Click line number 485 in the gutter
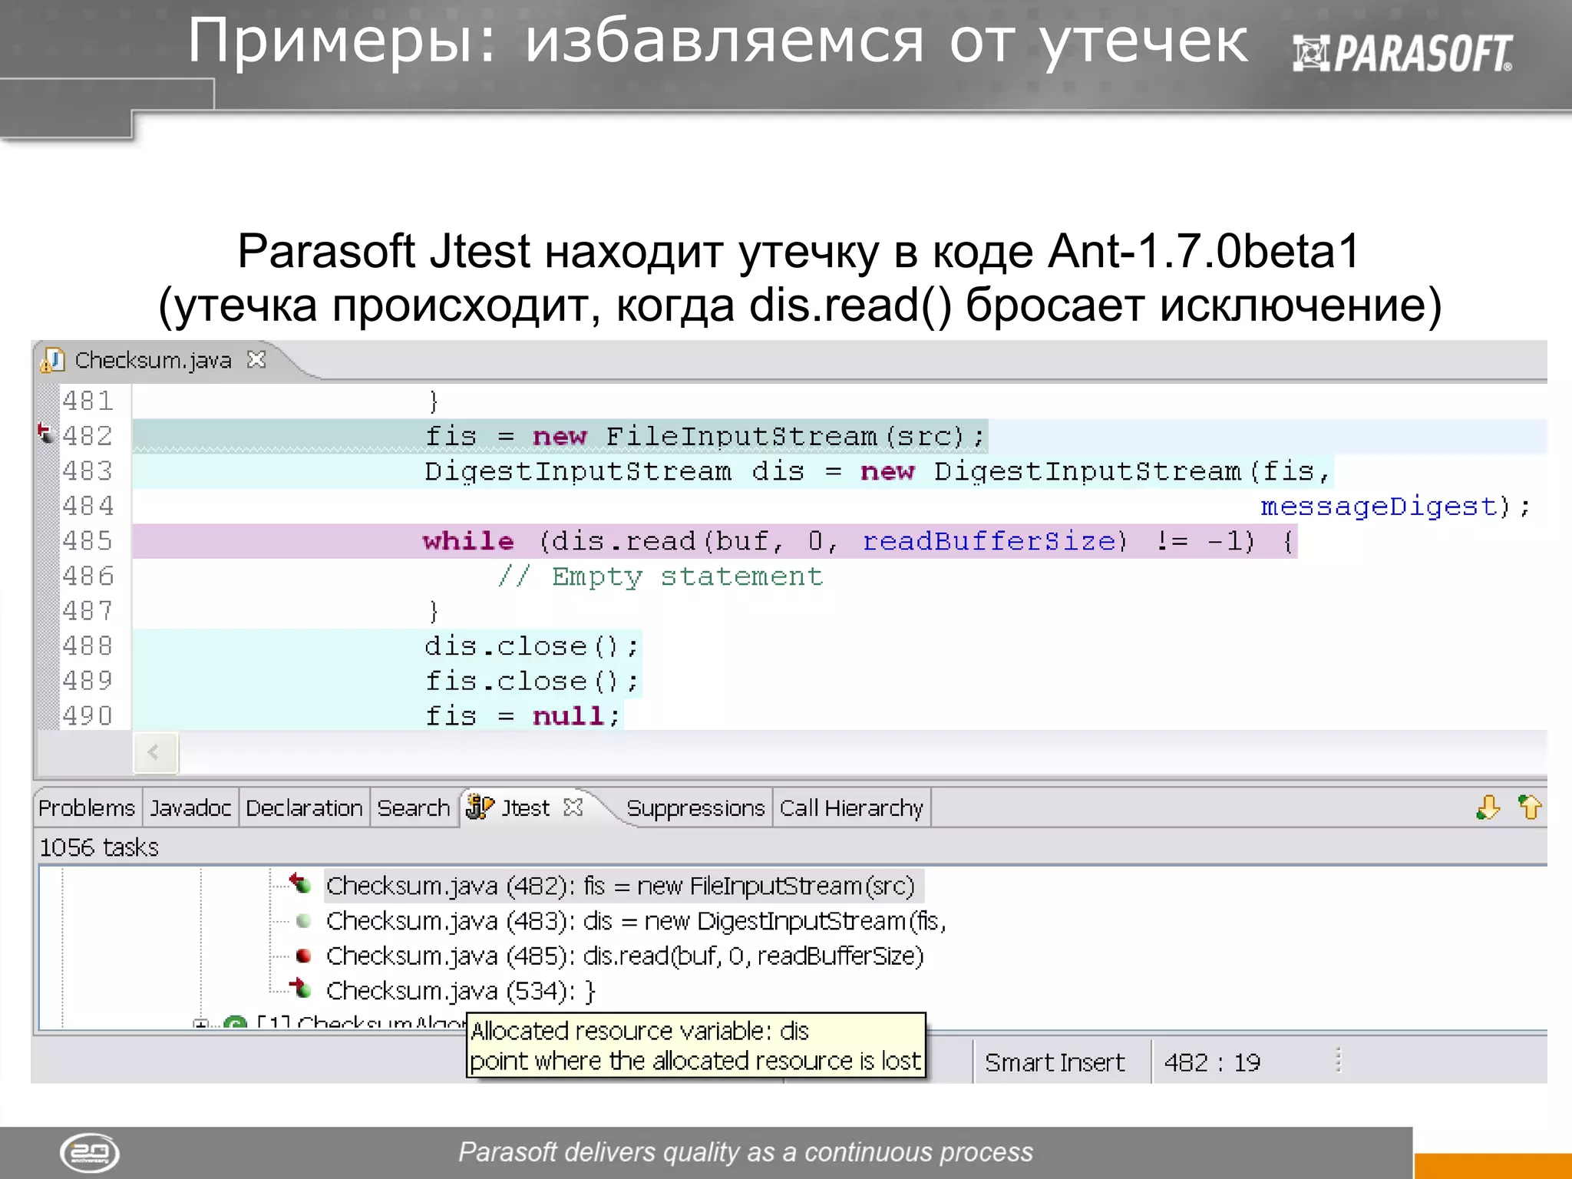 (88, 541)
